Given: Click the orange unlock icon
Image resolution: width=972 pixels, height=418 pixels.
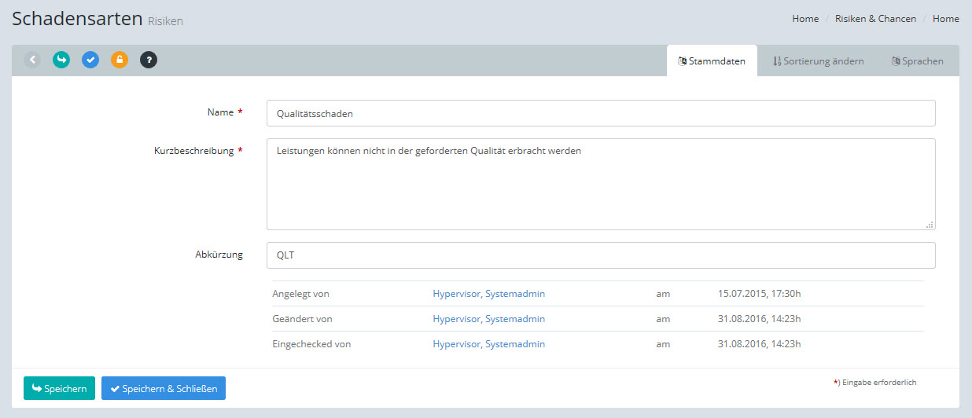Looking at the screenshot, I should [x=120, y=60].
